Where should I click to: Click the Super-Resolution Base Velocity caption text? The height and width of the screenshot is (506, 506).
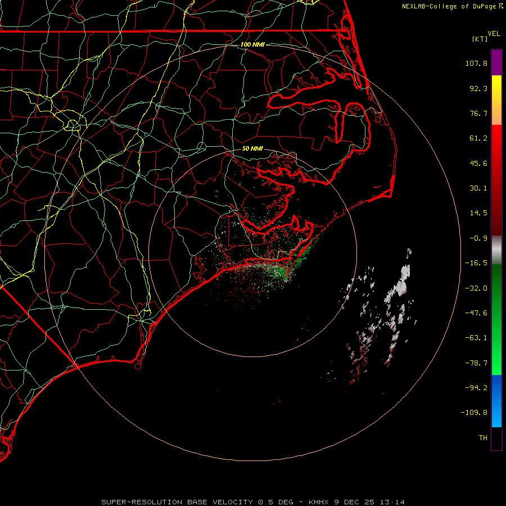point(177,502)
